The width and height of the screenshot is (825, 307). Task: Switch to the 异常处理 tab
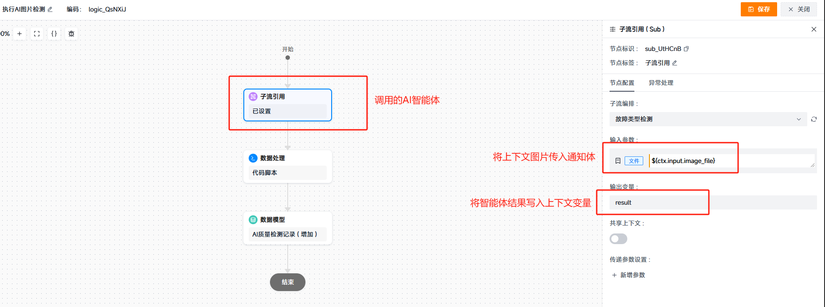[661, 83]
